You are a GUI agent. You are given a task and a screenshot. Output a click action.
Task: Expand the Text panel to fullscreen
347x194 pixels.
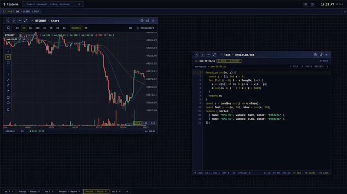click(214, 55)
